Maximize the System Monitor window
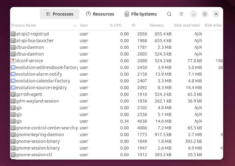The image size is (235, 166). click(x=205, y=14)
